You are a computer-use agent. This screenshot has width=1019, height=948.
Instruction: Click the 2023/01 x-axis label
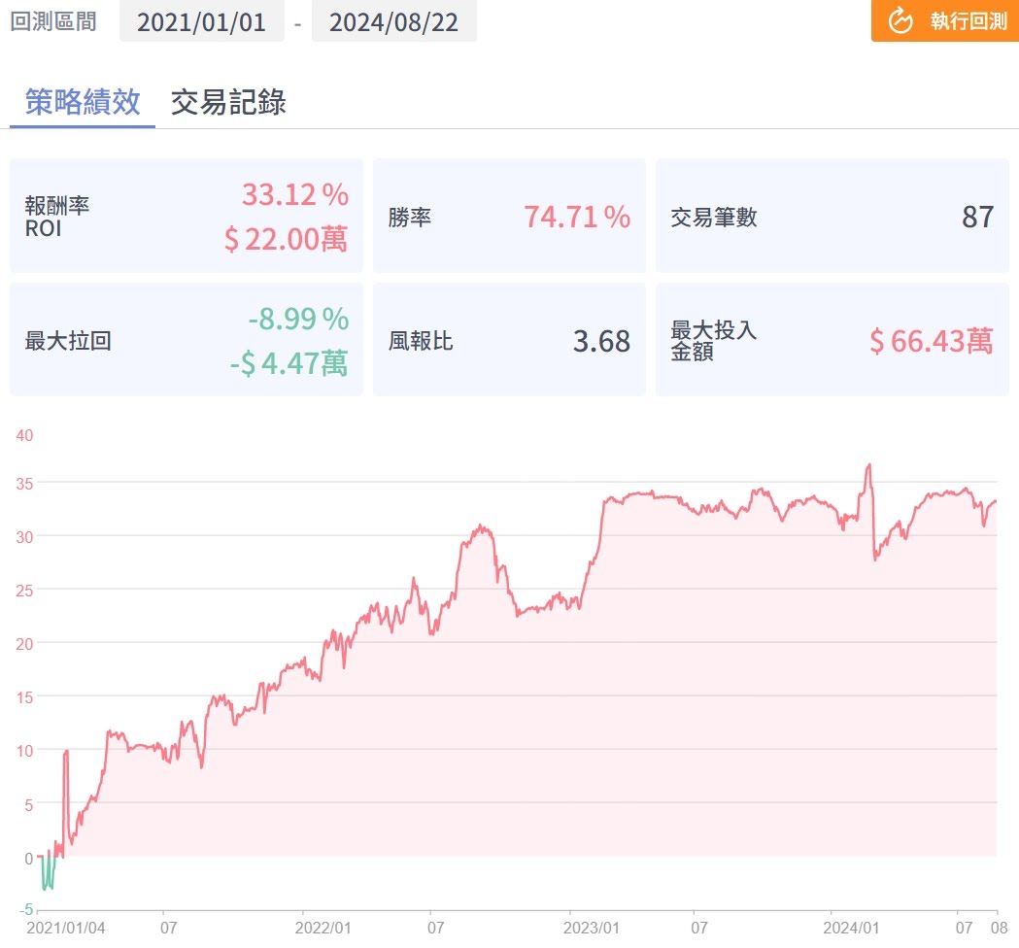(591, 928)
